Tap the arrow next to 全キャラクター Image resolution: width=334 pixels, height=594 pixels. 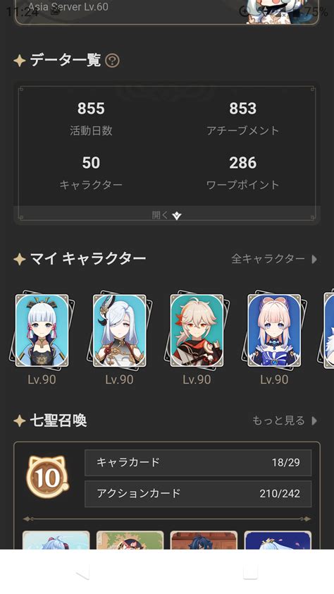tap(314, 259)
